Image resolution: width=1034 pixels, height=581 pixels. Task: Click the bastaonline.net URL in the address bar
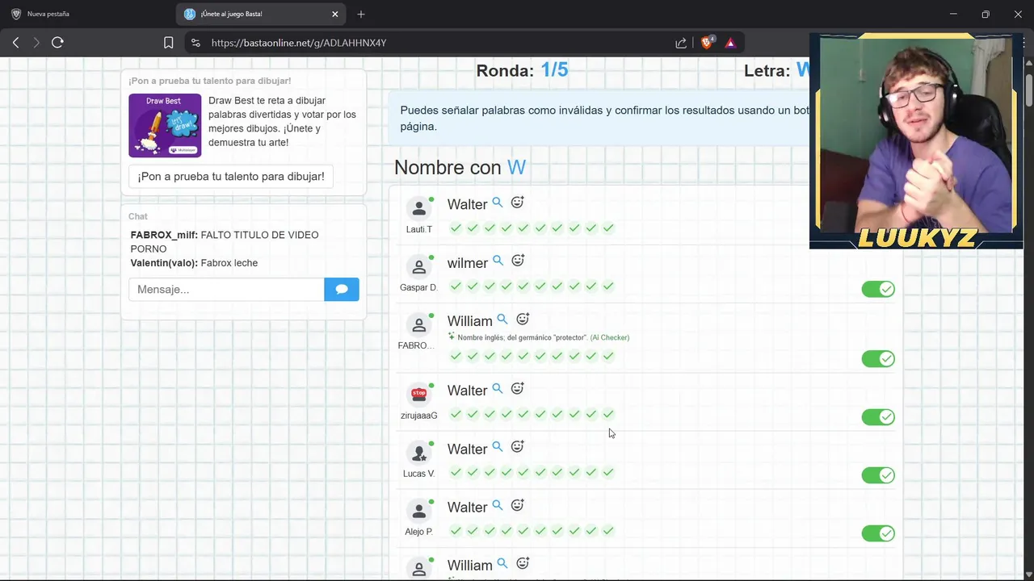[299, 43]
